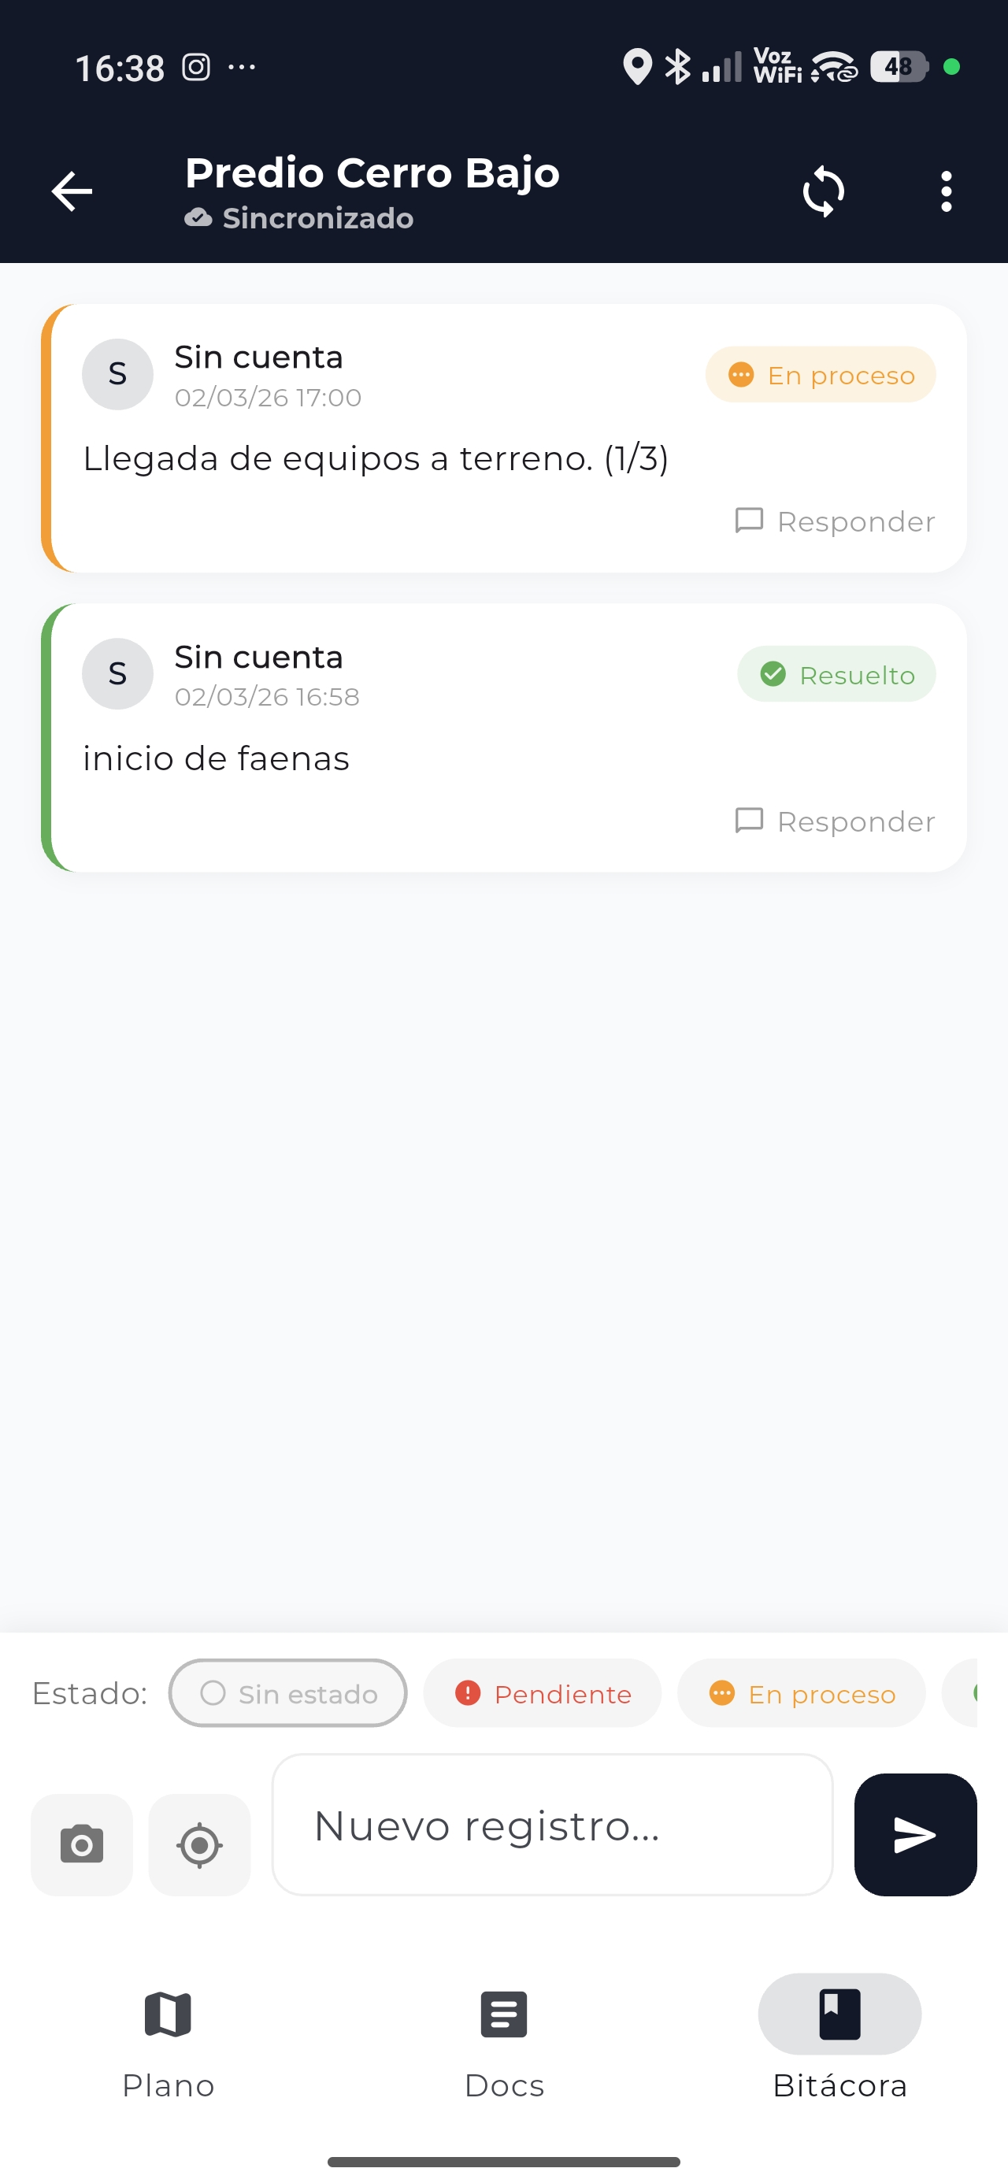This screenshot has height=2183, width=1008.
Task: Reply to 'Llegada de equipos' entry
Action: tap(835, 521)
